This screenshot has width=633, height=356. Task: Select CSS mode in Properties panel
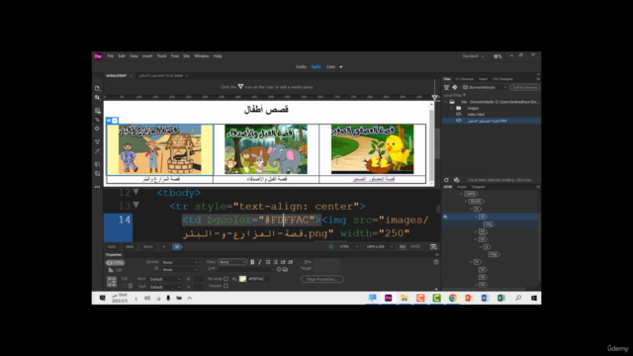[116, 270]
